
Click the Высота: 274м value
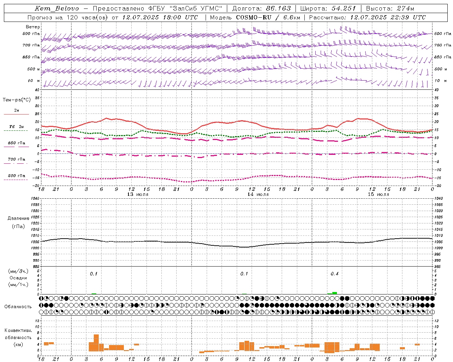[390, 8]
